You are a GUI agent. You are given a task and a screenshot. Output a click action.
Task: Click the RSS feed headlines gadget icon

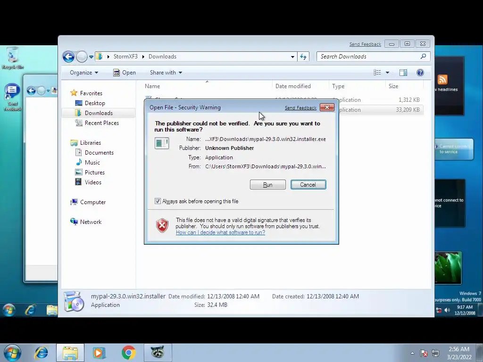pyautogui.click(x=442, y=79)
